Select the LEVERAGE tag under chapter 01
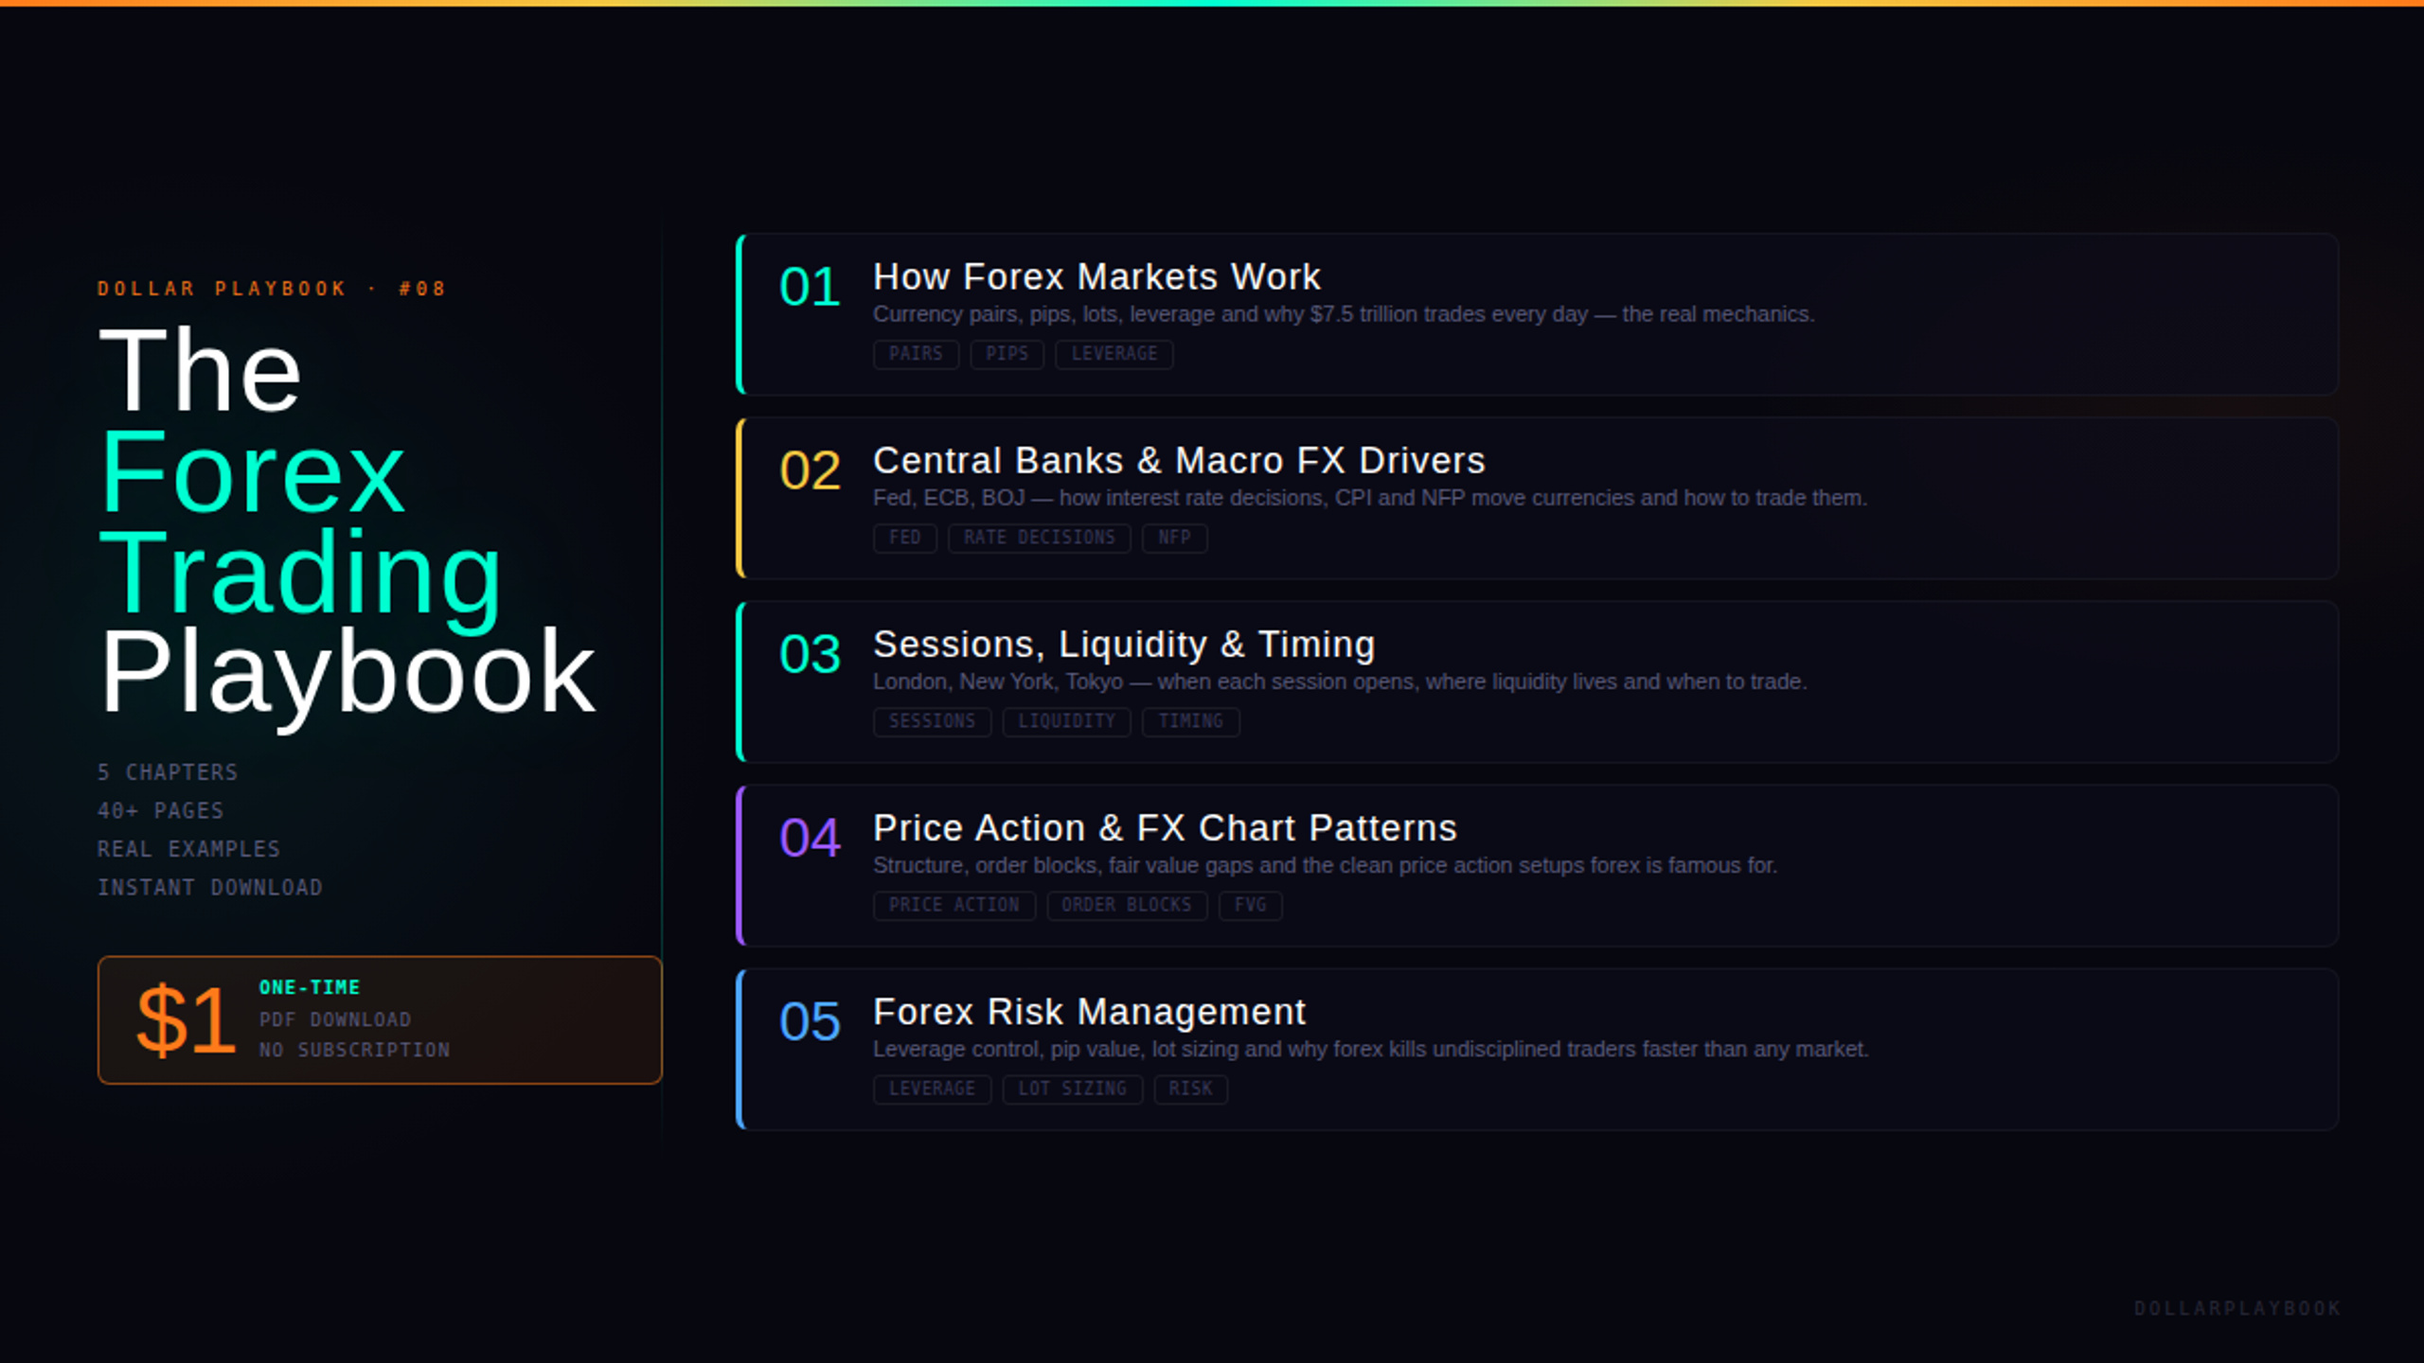Viewport: 2424px width, 1363px height. pos(1114,354)
